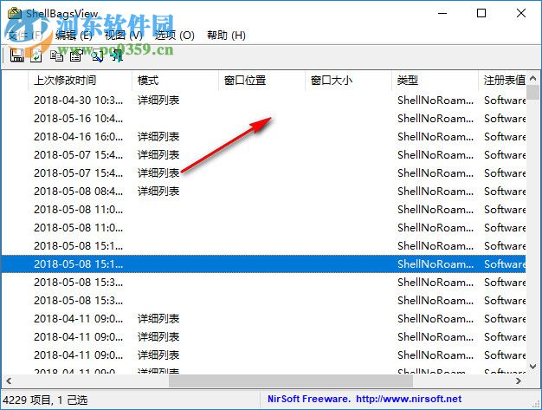Open the 视图 (V) menu

[124, 35]
